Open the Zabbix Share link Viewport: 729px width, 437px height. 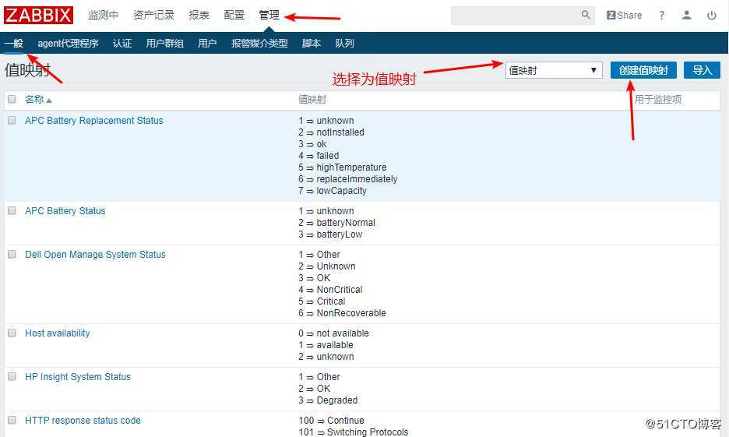(x=624, y=16)
